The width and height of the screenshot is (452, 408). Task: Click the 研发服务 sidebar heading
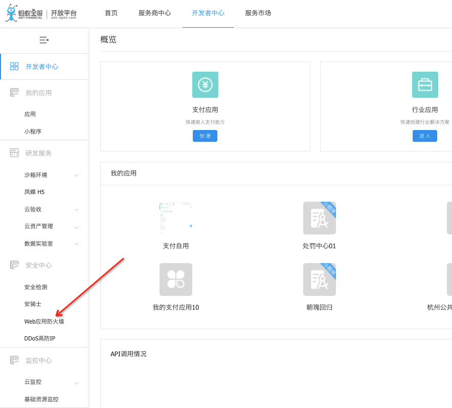[39, 153]
